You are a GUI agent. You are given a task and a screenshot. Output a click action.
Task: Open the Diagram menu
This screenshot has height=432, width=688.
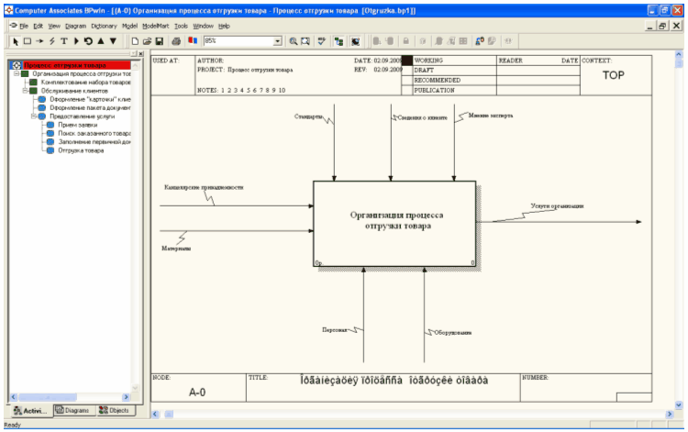pyautogui.click(x=75, y=27)
